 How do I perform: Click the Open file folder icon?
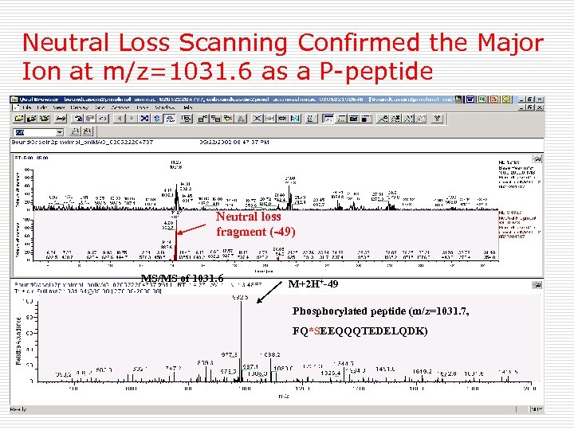pos(19,119)
